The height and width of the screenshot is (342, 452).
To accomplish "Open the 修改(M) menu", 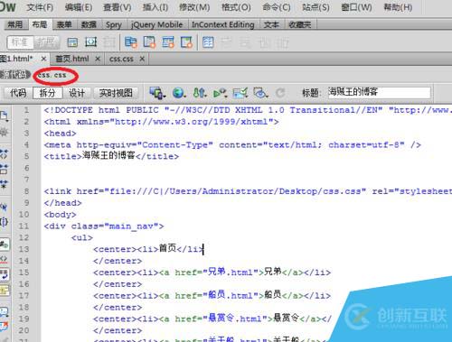I will point(194,7).
